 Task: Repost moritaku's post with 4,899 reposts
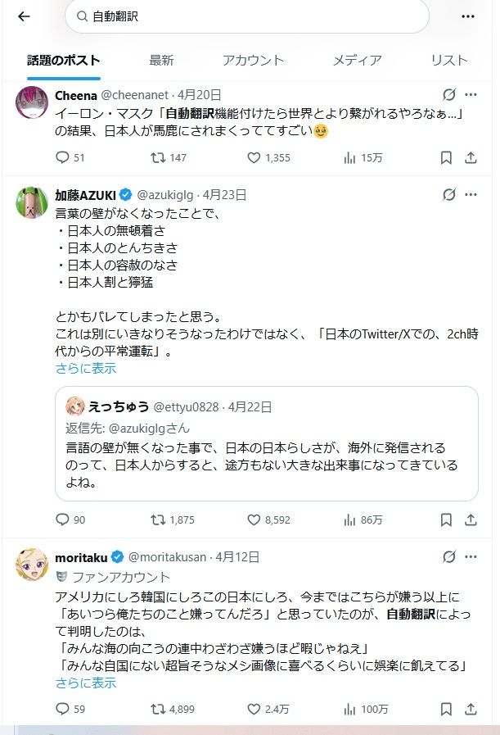coord(159,709)
